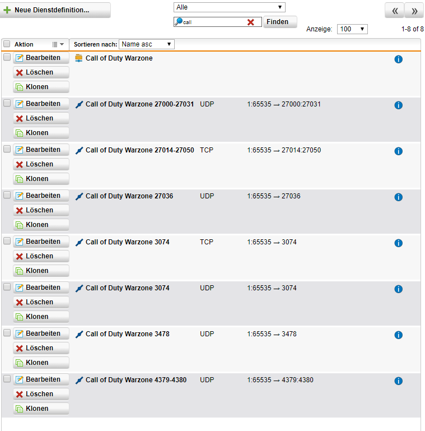Open the Alle filter dropdown
Viewport: 425px width, 431px height.
(229, 7)
